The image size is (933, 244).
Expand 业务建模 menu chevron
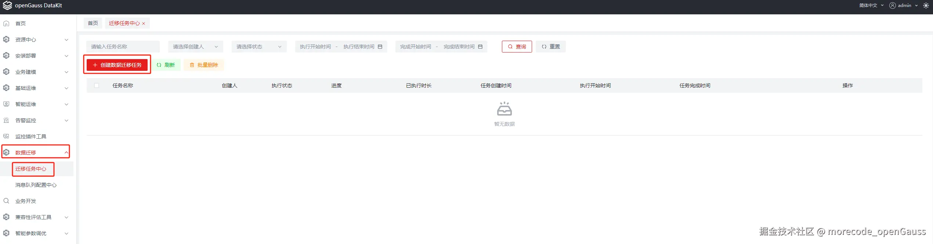66,72
